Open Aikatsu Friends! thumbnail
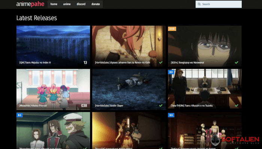This screenshot has height=149, width=262. tap(53, 89)
